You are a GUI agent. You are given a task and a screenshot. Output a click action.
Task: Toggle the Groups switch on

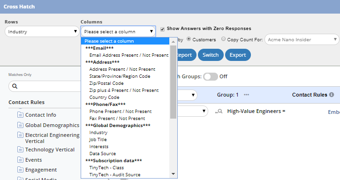point(211,76)
